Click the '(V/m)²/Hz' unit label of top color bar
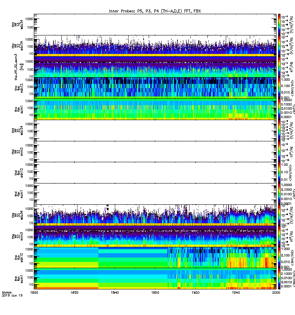The width and height of the screenshot is (295, 315). (291, 24)
